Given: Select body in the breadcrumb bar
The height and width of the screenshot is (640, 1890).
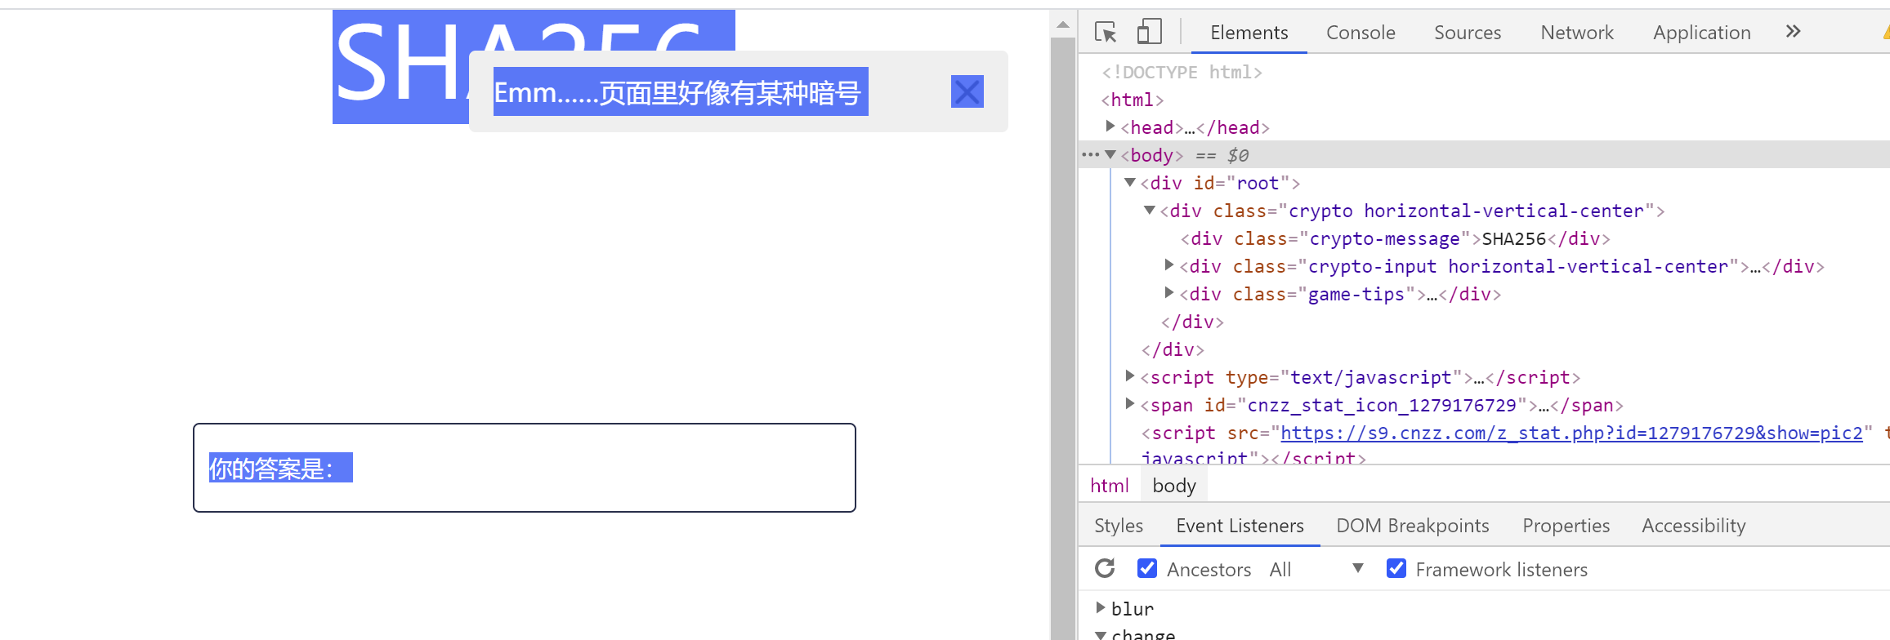Looking at the screenshot, I should pyautogui.click(x=1174, y=486).
